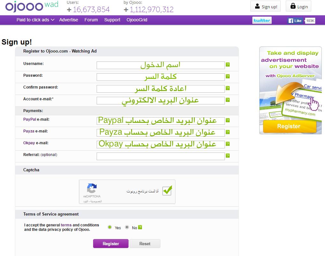Select the Yes radio button for terms
Screen dimensions: 325x256
coord(110,227)
